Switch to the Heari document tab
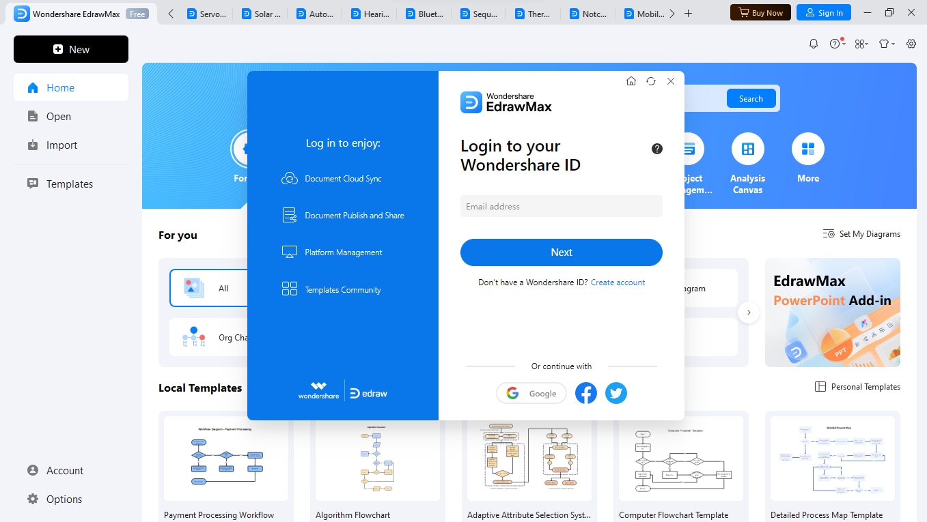The height and width of the screenshot is (522, 927). [x=370, y=14]
